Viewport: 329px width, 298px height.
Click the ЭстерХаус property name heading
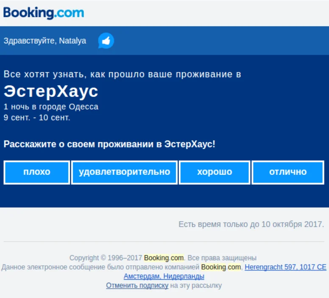click(51, 91)
